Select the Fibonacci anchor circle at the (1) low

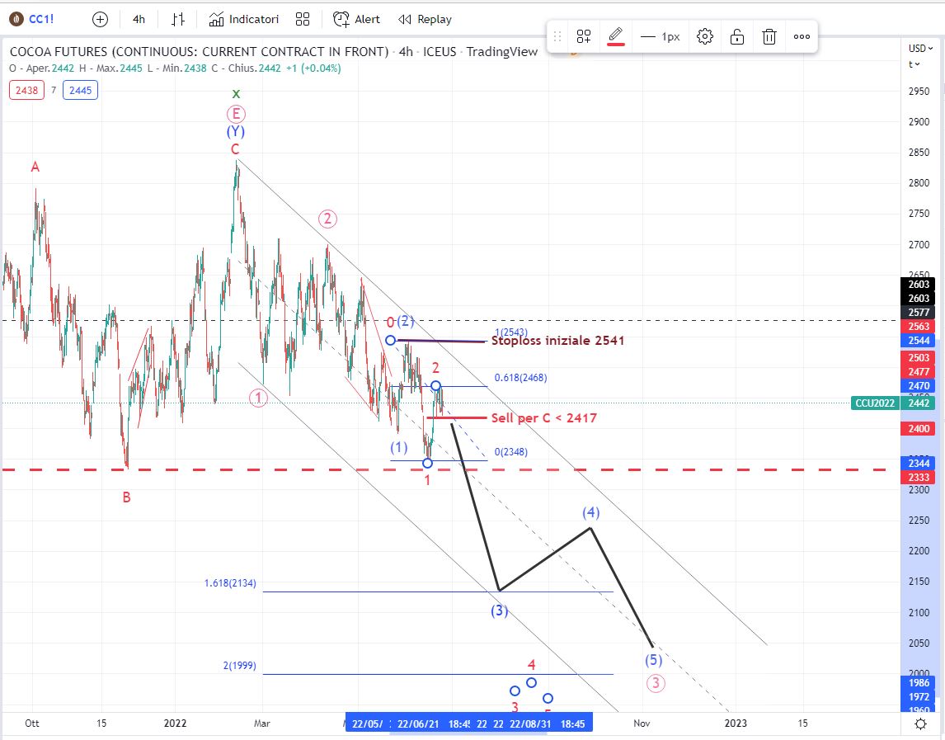[427, 463]
